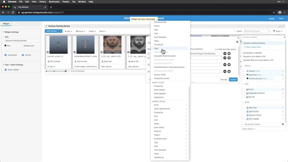Open the Add Version dropdown arrow

60,31
